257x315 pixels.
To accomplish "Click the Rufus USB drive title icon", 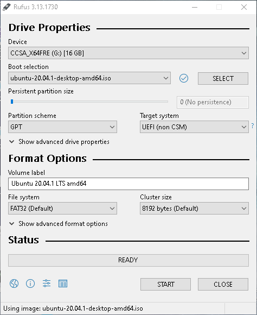I will click(x=7, y=7).
